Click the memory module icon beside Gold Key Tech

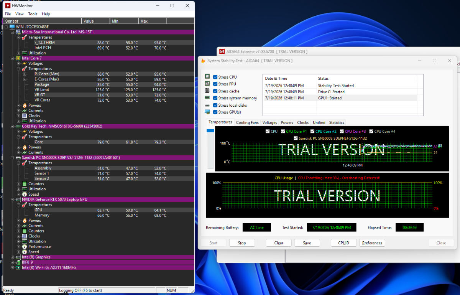pyautogui.click(x=18, y=126)
